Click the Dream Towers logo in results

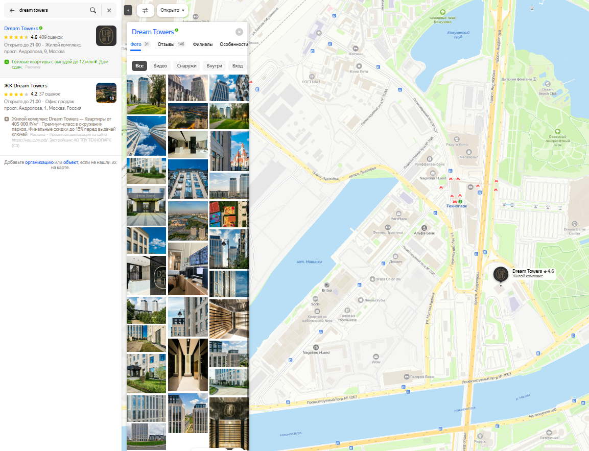pyautogui.click(x=106, y=36)
